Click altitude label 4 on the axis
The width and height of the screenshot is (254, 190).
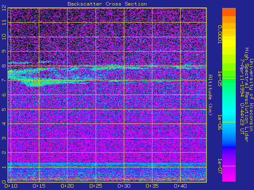click(4, 123)
